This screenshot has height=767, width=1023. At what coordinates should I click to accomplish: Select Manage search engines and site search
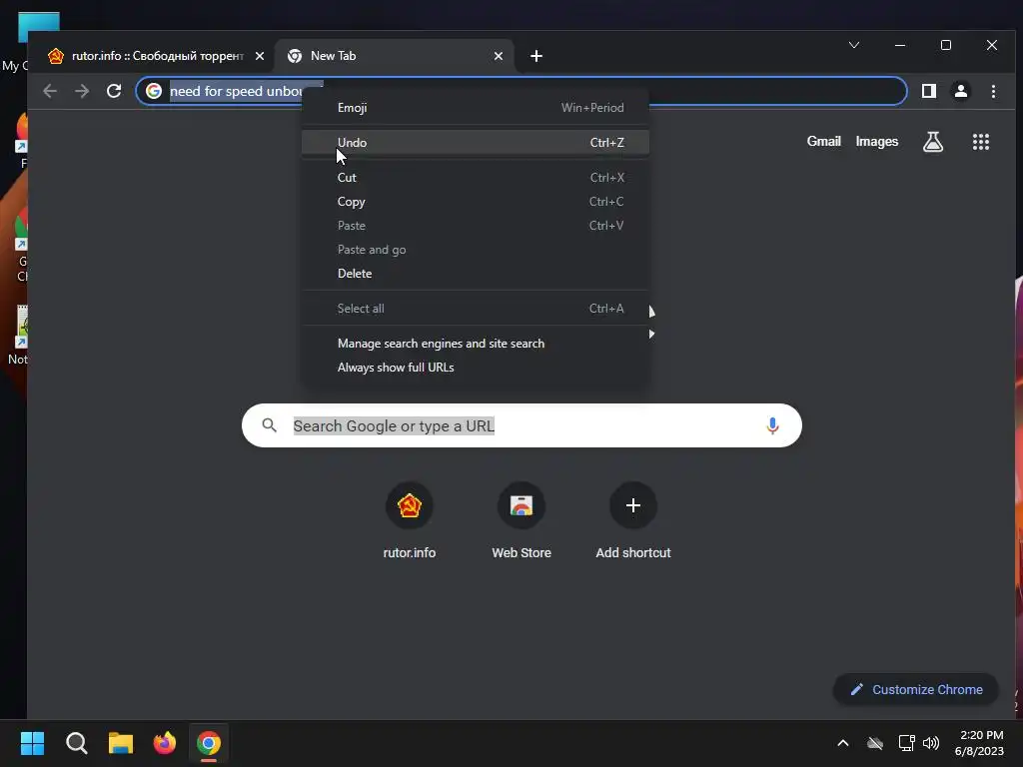point(476,344)
